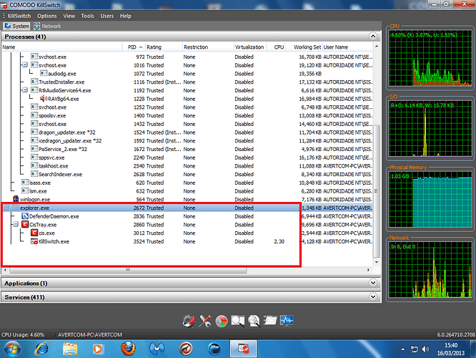This screenshot has height=358, width=476.
Task: Expand the Applications (1) section
Action: 373,283
